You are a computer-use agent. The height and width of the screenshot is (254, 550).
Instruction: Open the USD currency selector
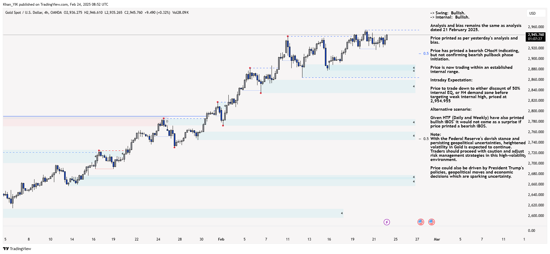536,13
